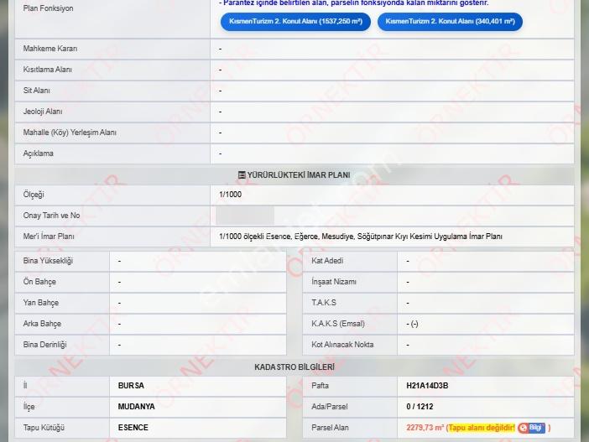Click the Ada/Parsel value 0 / 1212

click(420, 407)
